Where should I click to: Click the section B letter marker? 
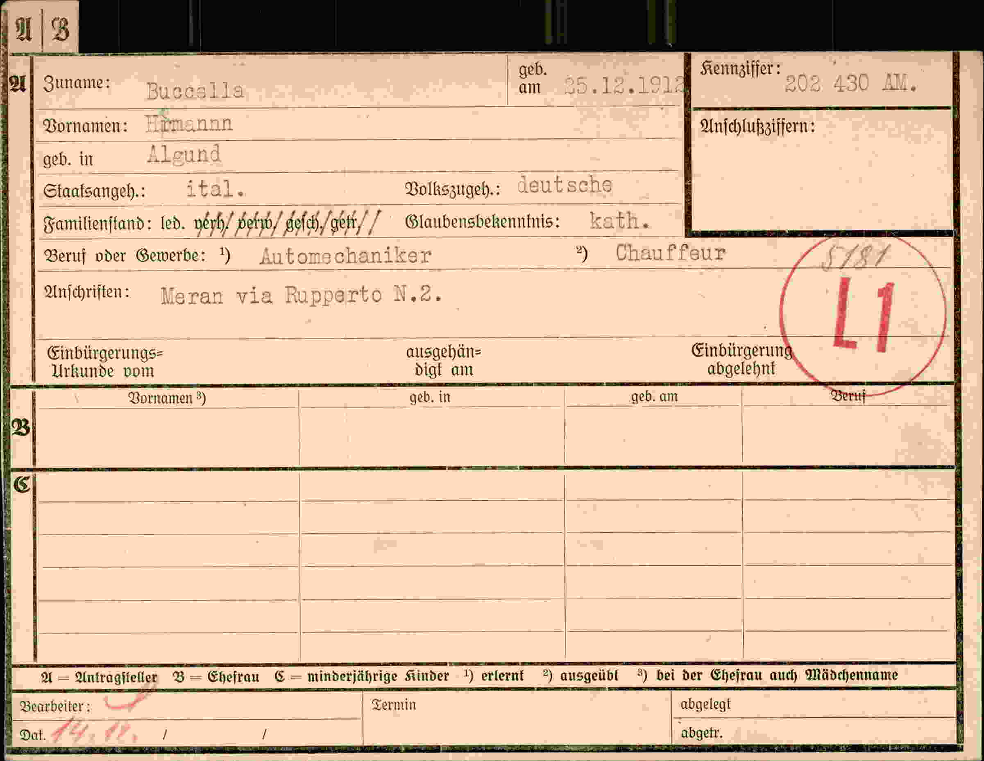[x=21, y=428]
